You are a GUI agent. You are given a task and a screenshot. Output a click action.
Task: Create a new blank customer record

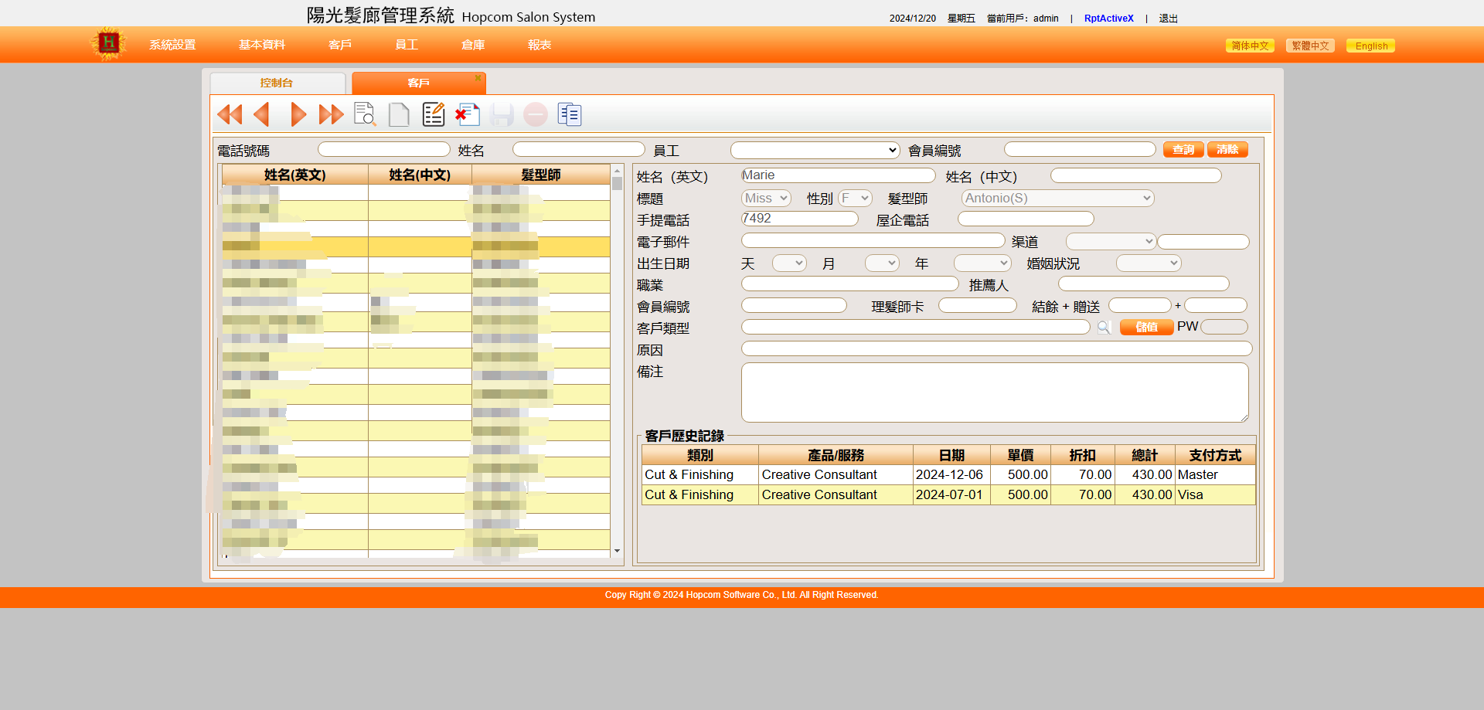tap(399, 115)
